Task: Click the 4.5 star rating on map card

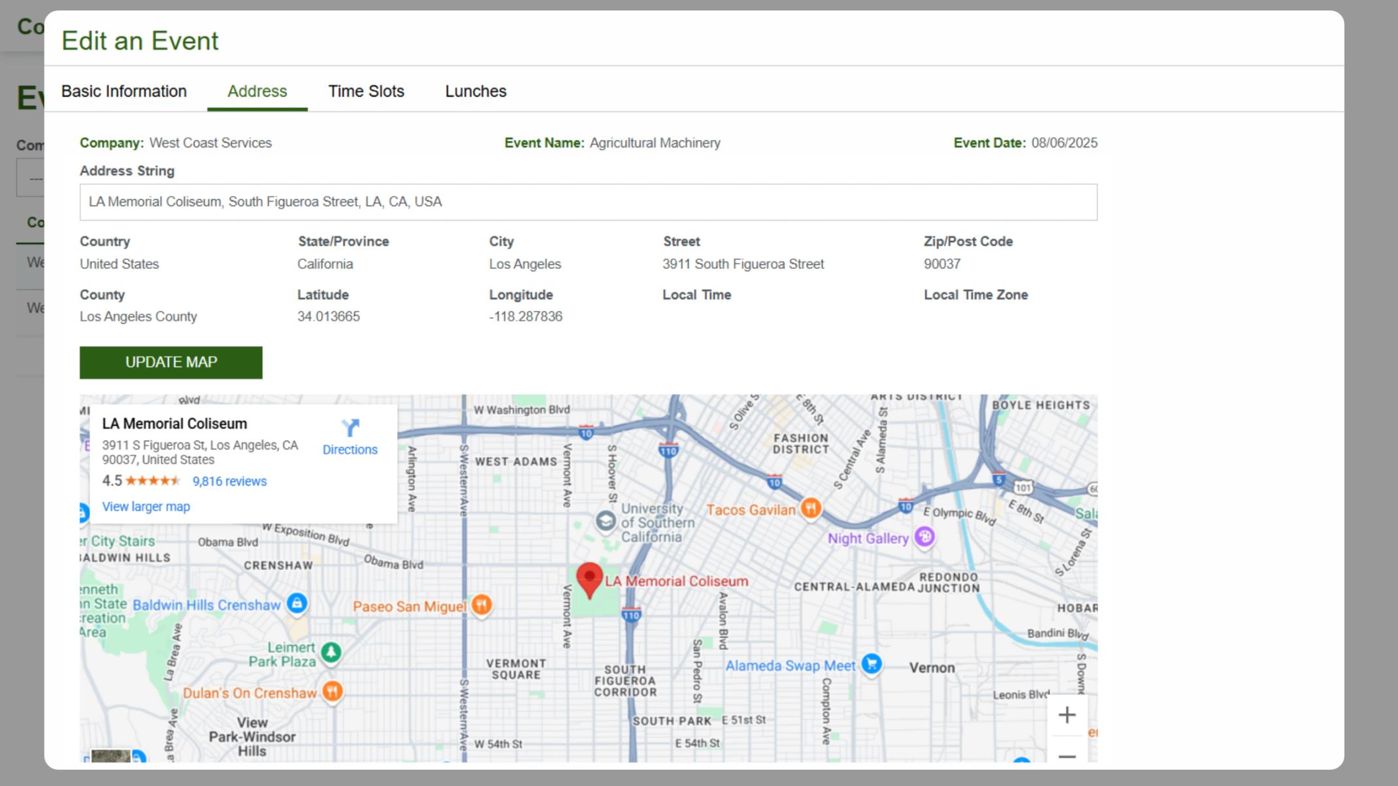Action: [141, 481]
